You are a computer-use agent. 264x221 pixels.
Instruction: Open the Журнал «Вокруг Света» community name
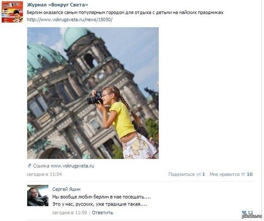[x=57, y=5]
